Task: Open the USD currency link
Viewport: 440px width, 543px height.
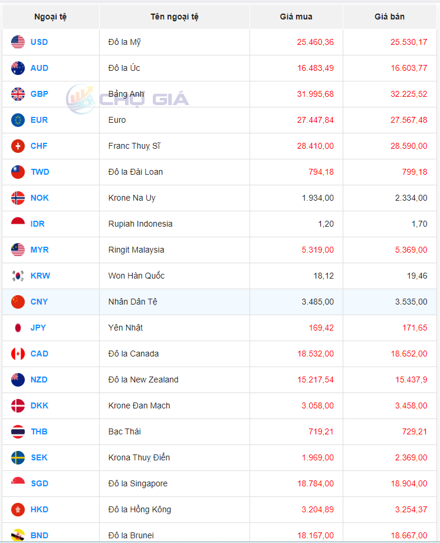Action: (39, 42)
